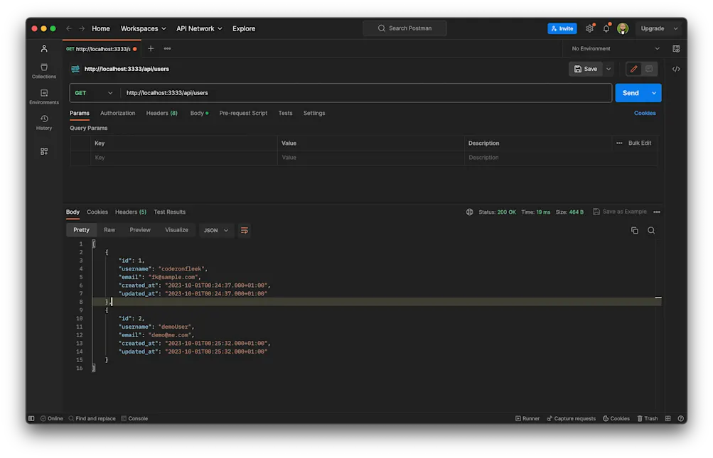Switch to the Authorization tab
Screen dimensions: 713x458
pos(117,113)
